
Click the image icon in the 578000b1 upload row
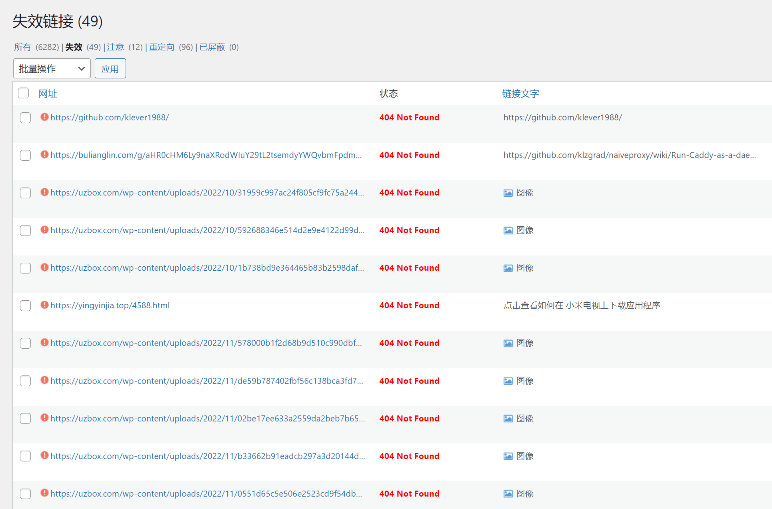click(x=508, y=343)
